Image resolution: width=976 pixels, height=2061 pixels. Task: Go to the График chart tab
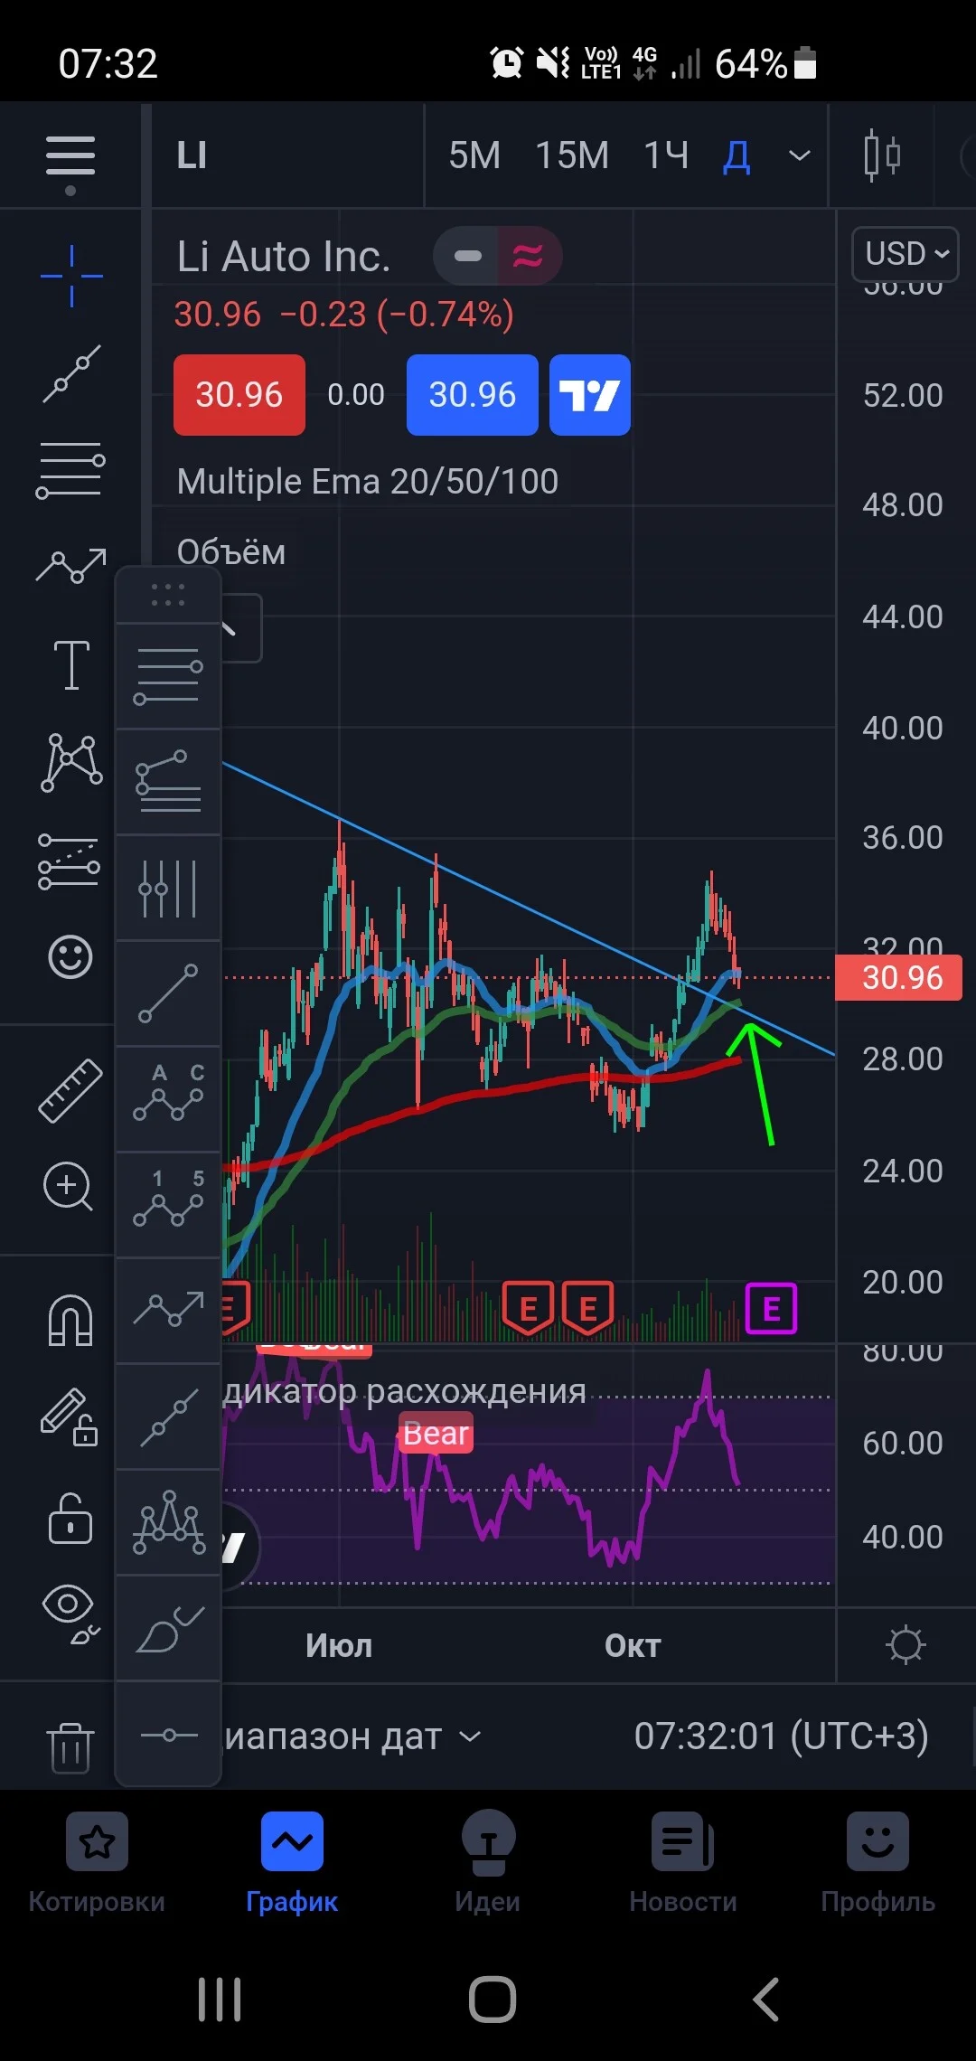(x=292, y=1864)
